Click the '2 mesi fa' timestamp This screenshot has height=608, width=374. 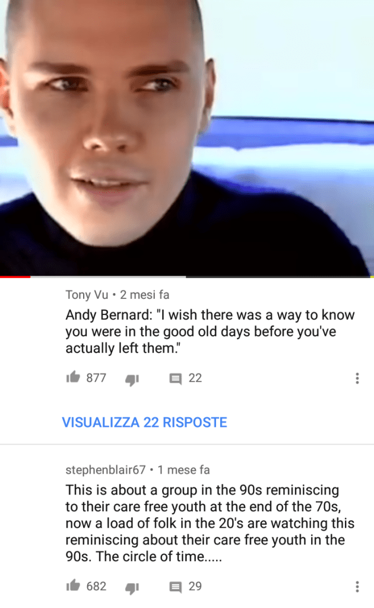pyautogui.click(x=144, y=295)
